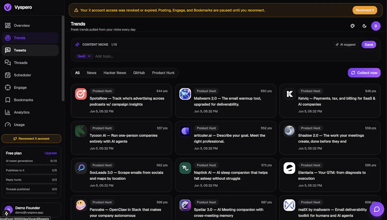
Task: Save the content niche
Action: coord(369,44)
